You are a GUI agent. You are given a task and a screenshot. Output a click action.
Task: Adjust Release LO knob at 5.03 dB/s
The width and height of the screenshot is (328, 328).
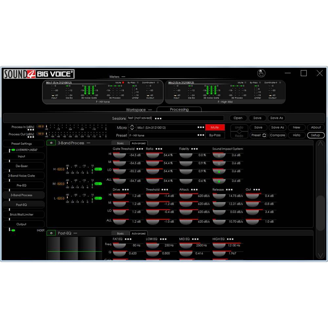pyautogui.click(x=219, y=212)
